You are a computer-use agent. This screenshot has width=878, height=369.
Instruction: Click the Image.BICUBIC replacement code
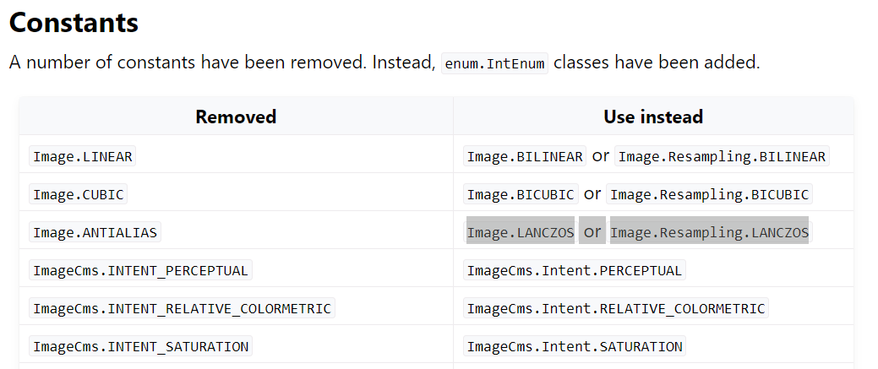521,194
